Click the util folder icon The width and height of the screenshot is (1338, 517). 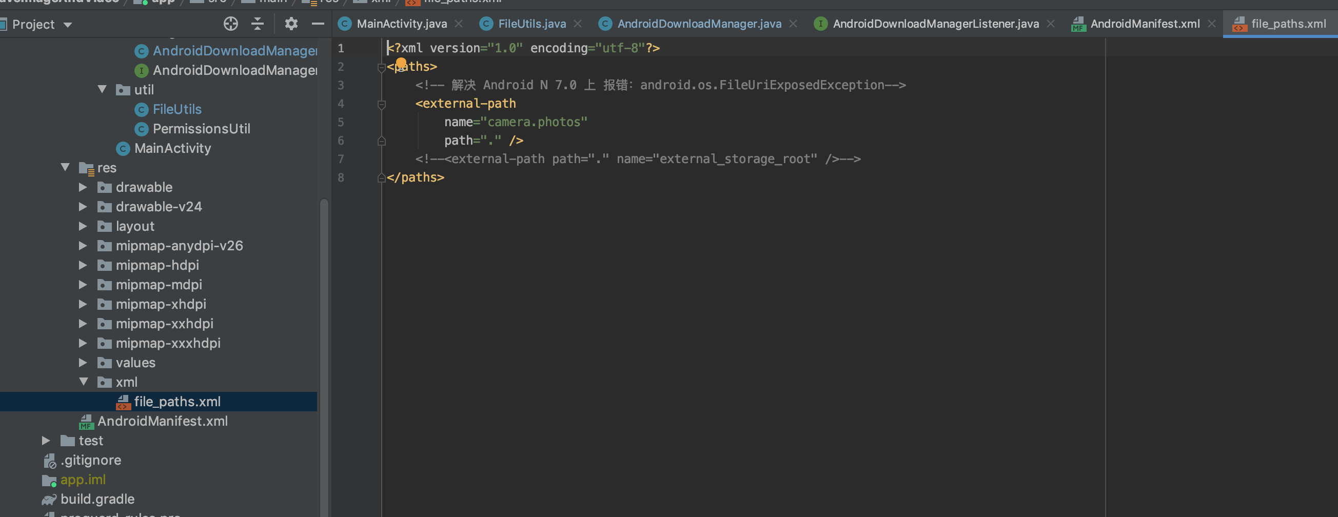123,90
